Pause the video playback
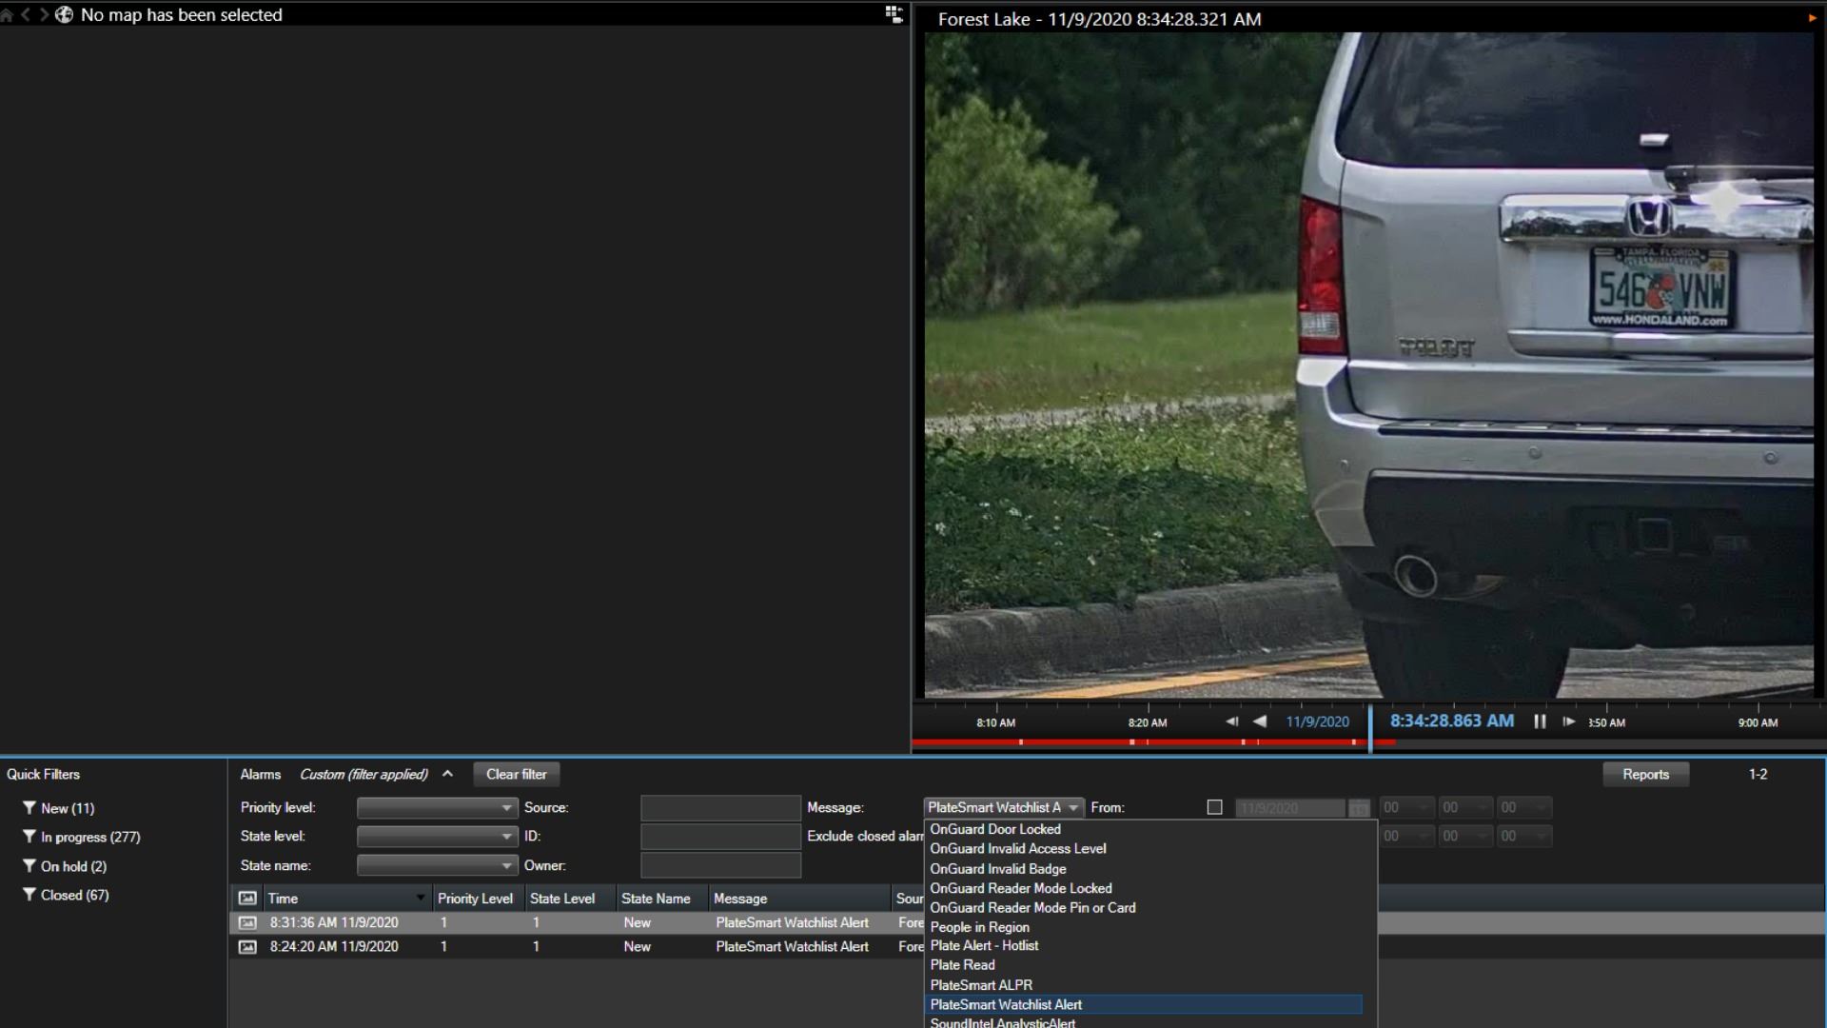 (x=1540, y=722)
